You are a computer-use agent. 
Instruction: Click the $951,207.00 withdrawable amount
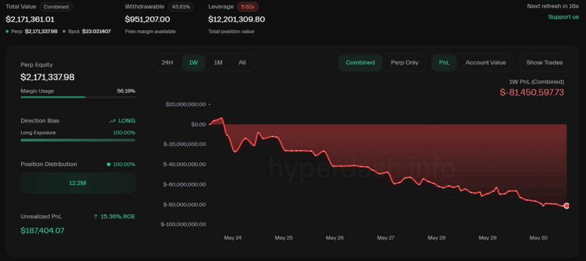(x=147, y=19)
